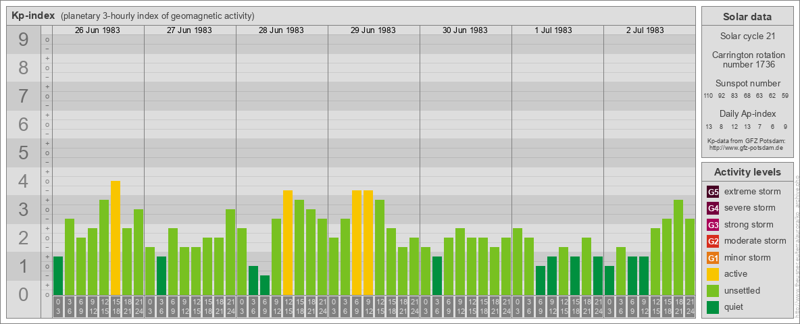
Task: Click sunspot number value 110
Action: coord(708,96)
